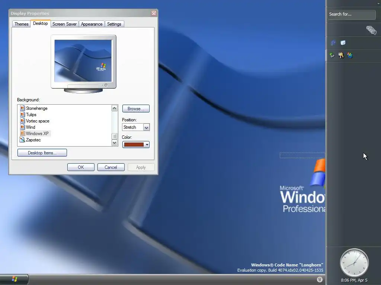381x285 pixels.
Task: Select Windows XP background entry
Action: click(37, 134)
